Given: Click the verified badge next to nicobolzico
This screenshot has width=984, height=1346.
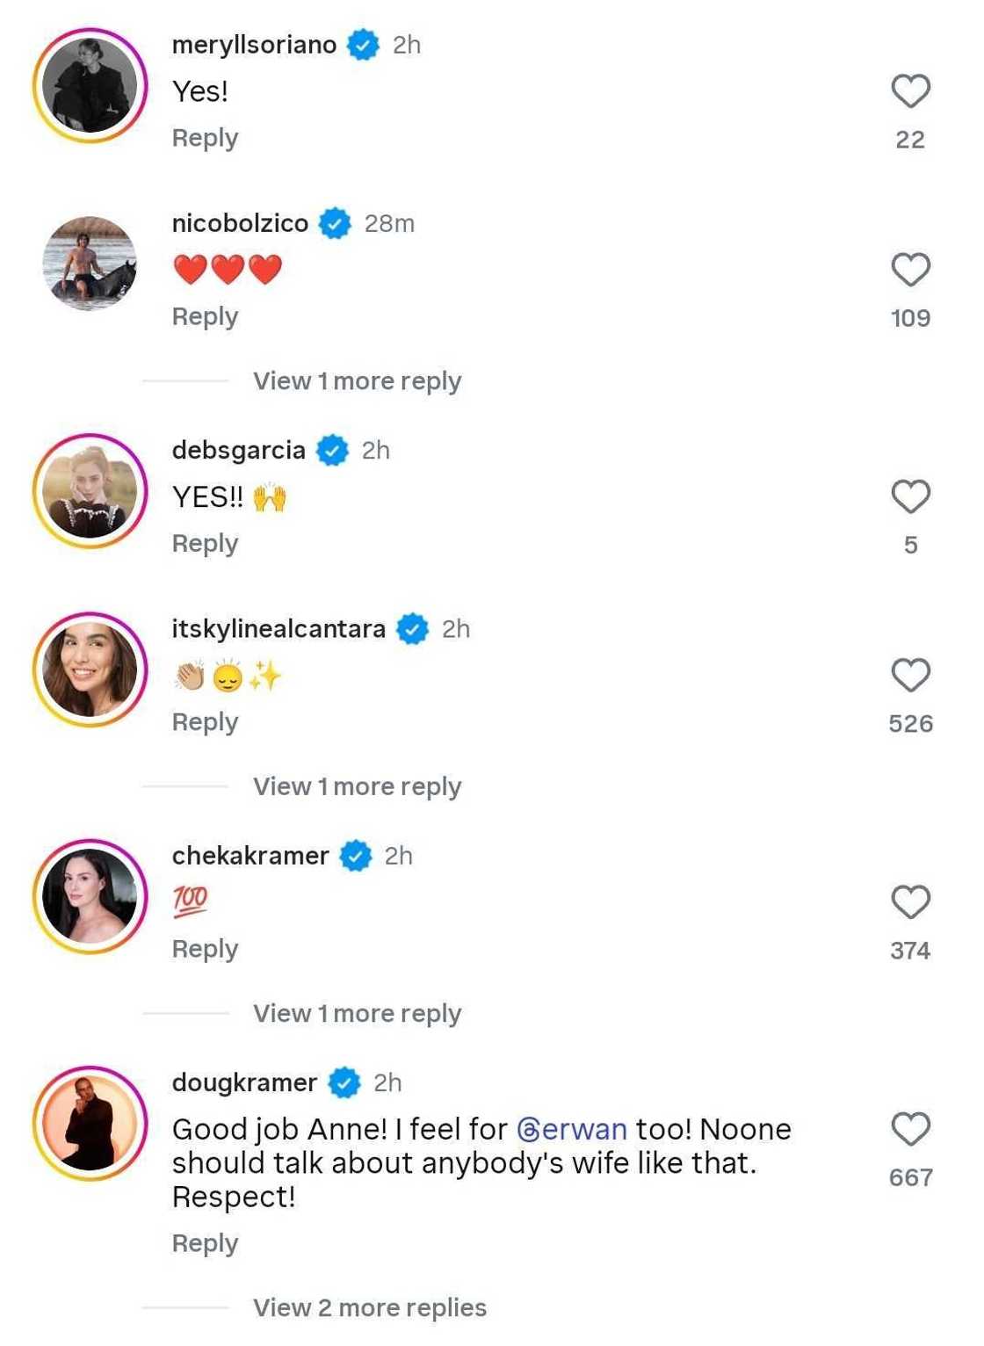Looking at the screenshot, I should (x=334, y=223).
